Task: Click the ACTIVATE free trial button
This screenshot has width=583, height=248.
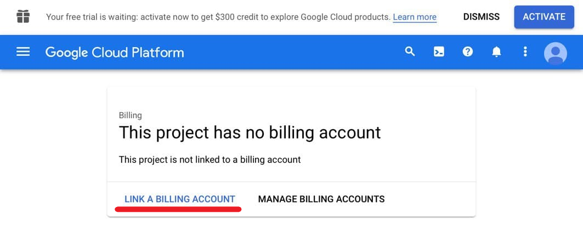Action: [544, 17]
